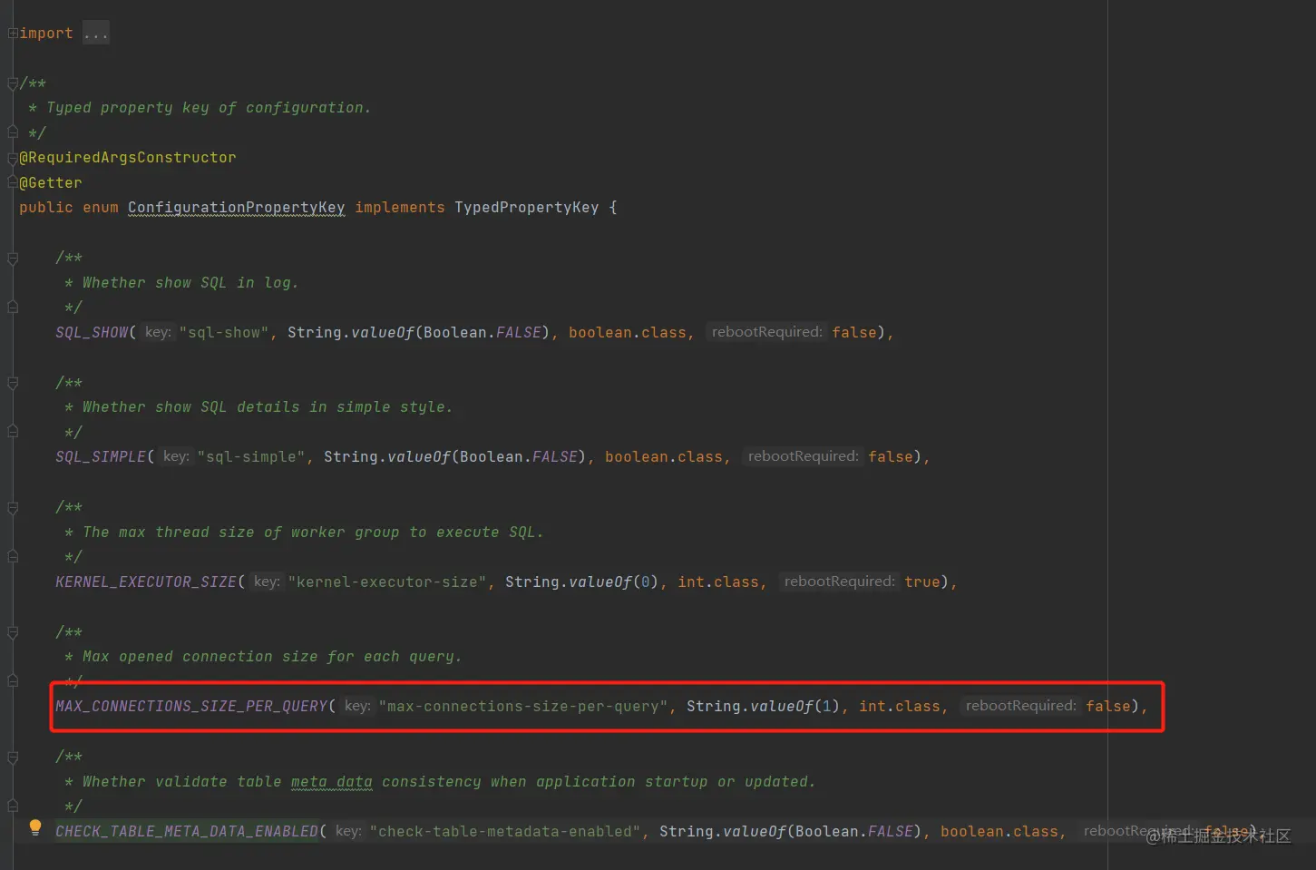The image size is (1316, 870).
Task: Click String.valueOf(1) on MAX_CONNECTIONS_SIZE_PER_QUERY line
Action: pyautogui.click(x=764, y=707)
